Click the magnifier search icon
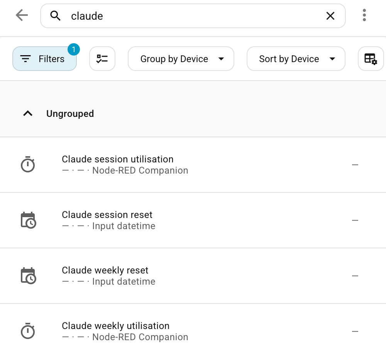The width and height of the screenshot is (386, 361). (x=55, y=16)
